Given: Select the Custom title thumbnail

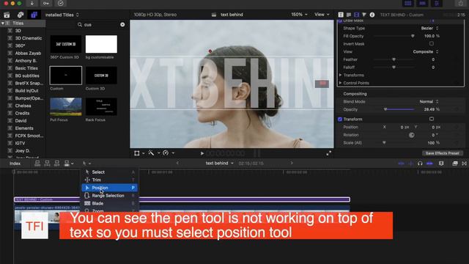Looking at the screenshot, I should [66, 76].
